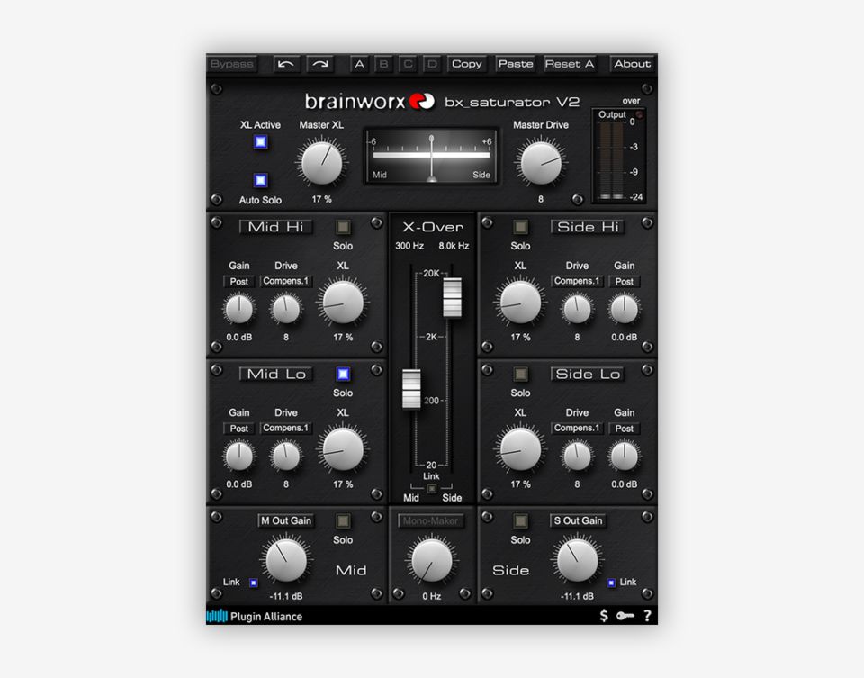This screenshot has height=678, width=864.
Task: Open Side Hi Drive Compens.1 dropdown
Action: [x=577, y=282]
